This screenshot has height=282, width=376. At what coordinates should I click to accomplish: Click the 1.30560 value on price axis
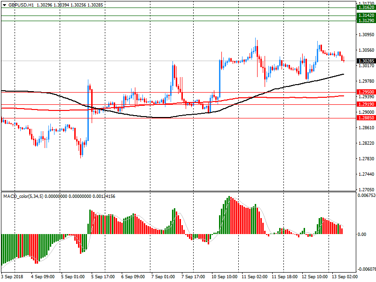tap(365, 50)
